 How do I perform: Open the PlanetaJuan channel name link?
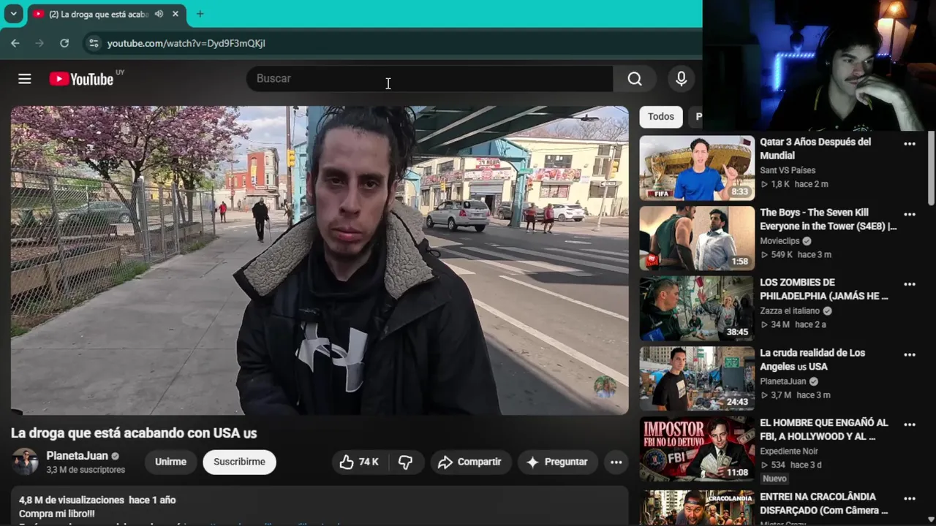(77, 456)
